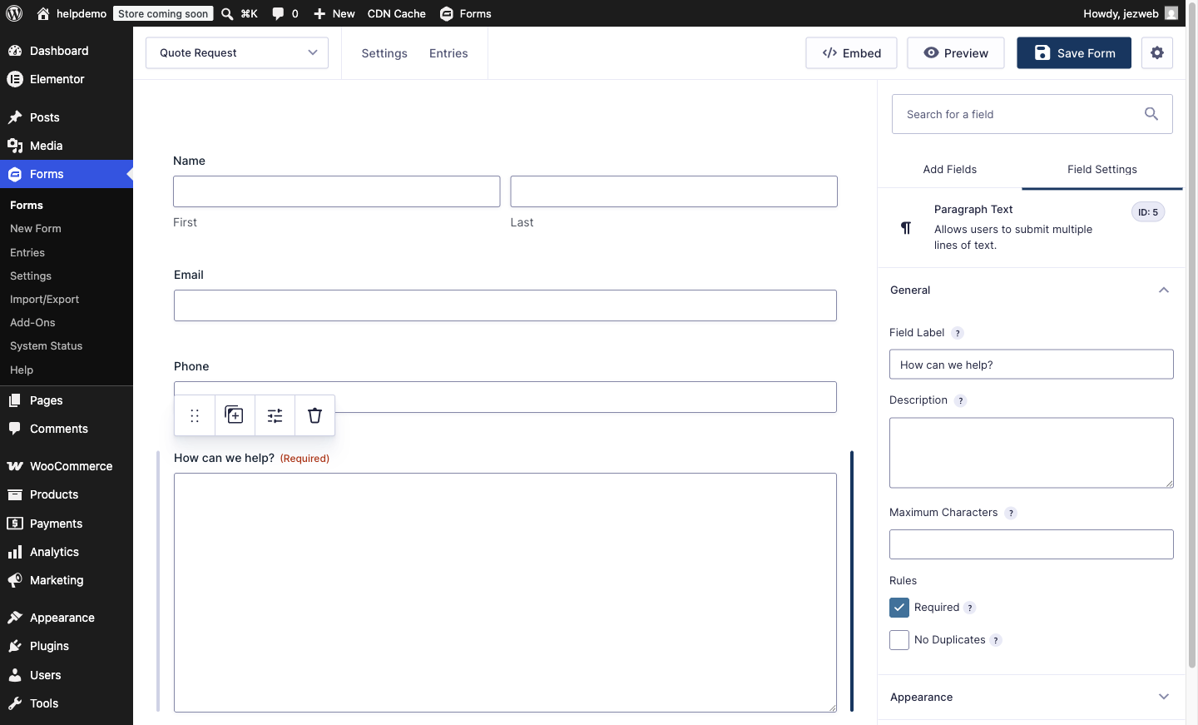Click the Embed button
The width and height of the screenshot is (1198, 725).
[x=851, y=52]
